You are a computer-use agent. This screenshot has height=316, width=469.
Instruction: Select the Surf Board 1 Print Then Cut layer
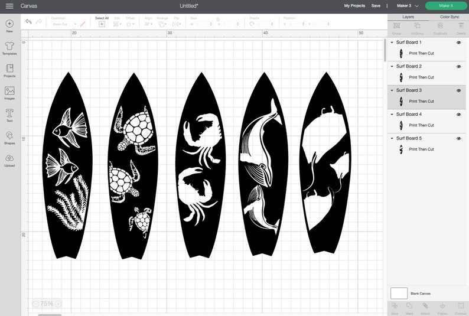coord(426,54)
